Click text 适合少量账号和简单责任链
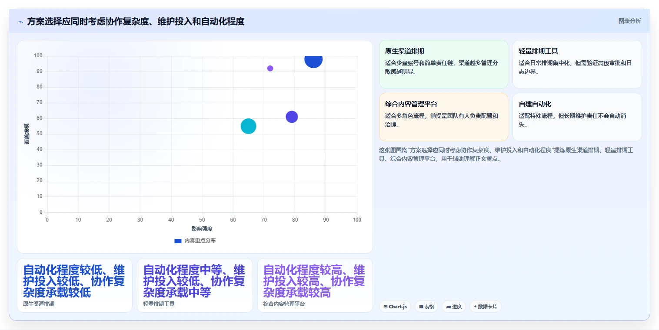This screenshot has width=659, height=330. pos(442,67)
